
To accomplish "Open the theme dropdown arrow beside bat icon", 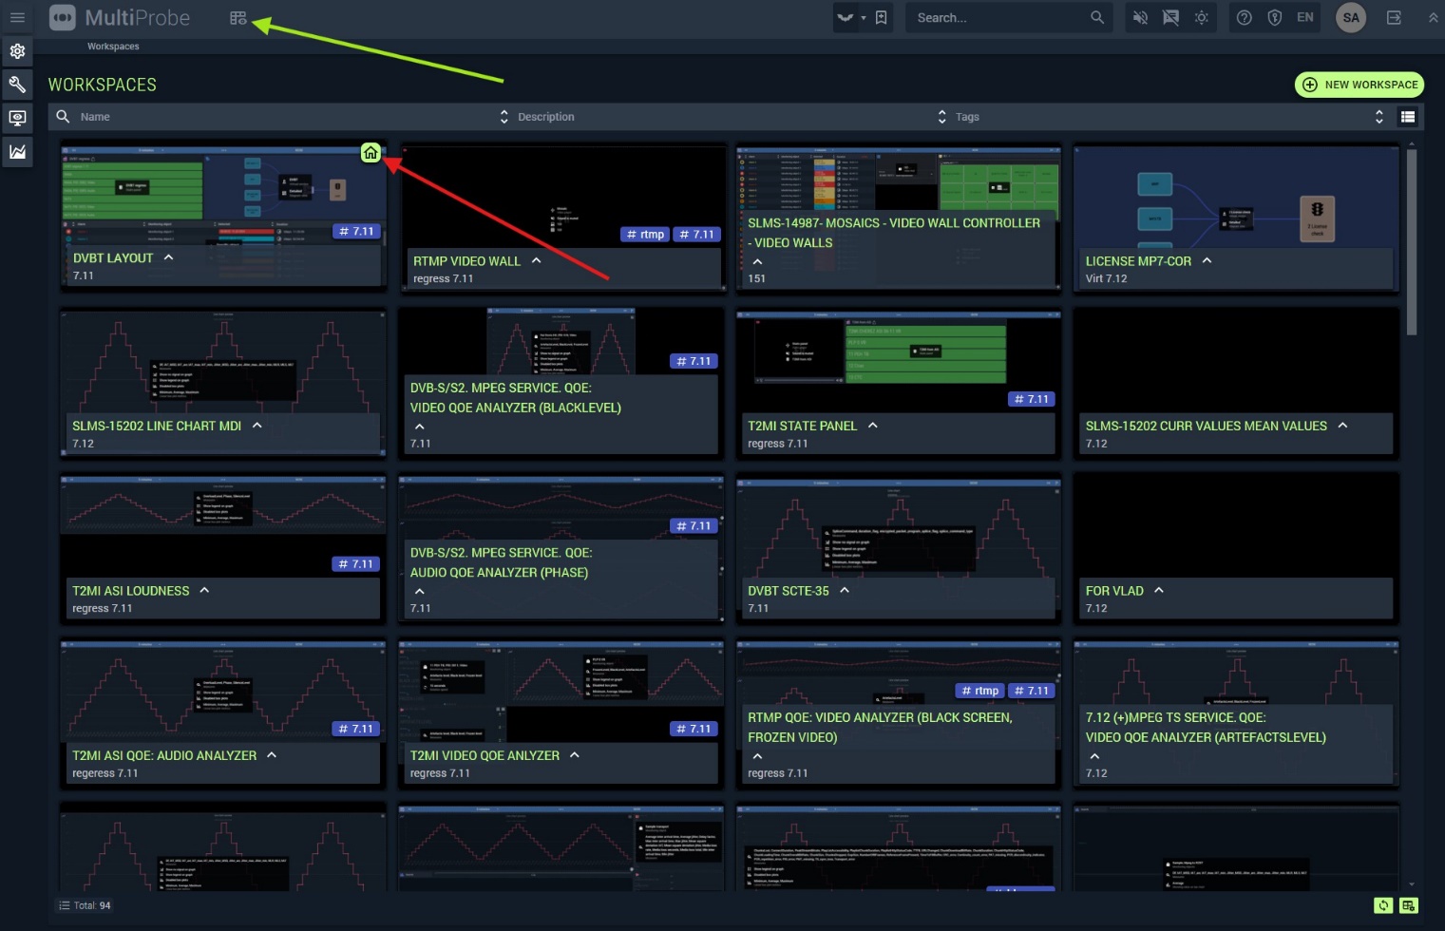I will click(x=863, y=17).
